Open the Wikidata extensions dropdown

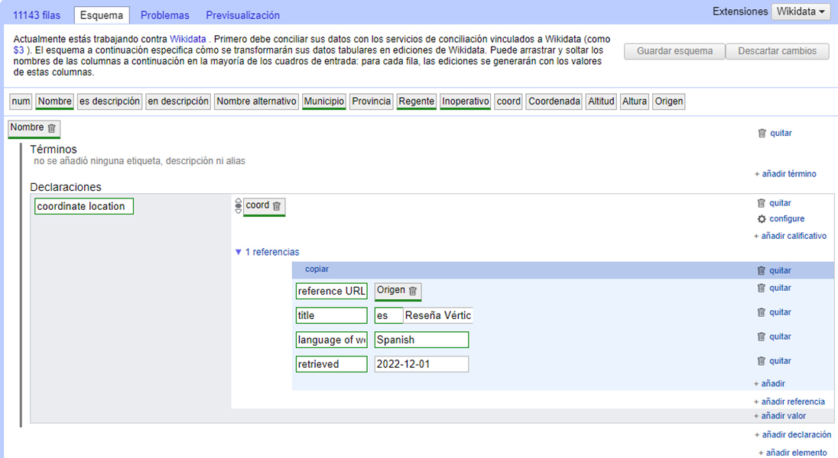tap(801, 12)
